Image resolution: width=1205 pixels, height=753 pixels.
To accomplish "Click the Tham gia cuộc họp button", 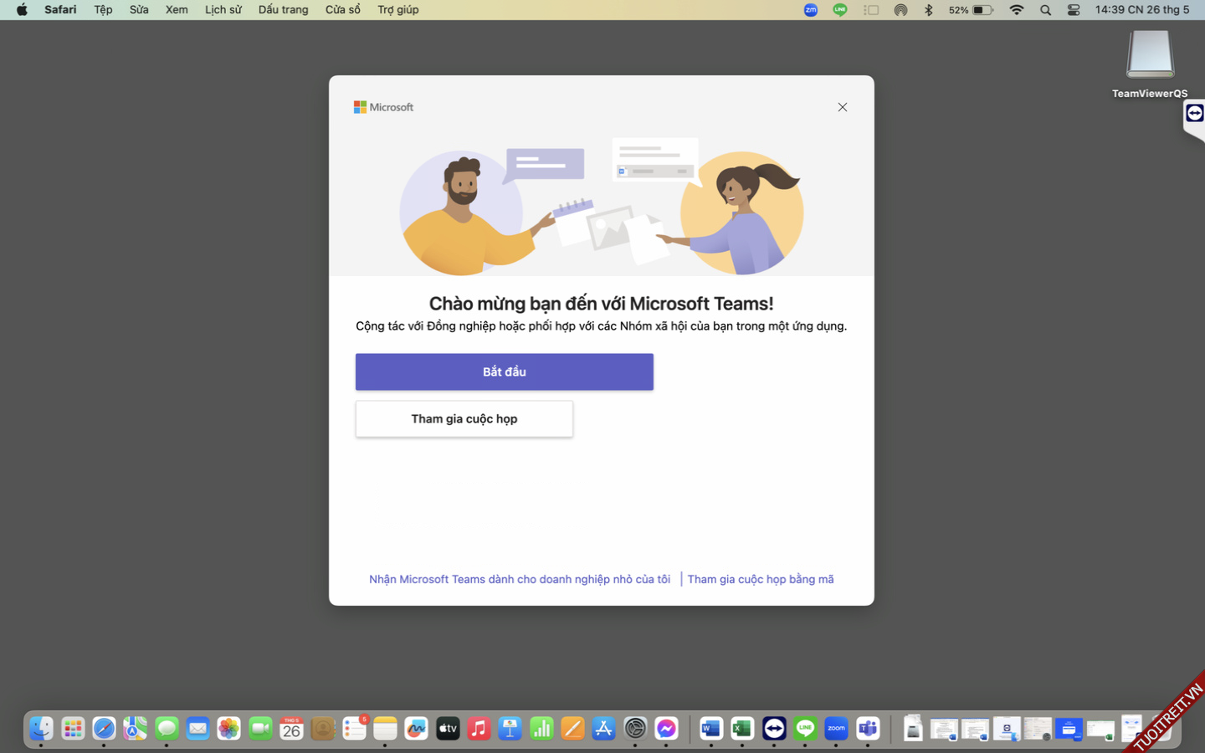I will pos(464,418).
